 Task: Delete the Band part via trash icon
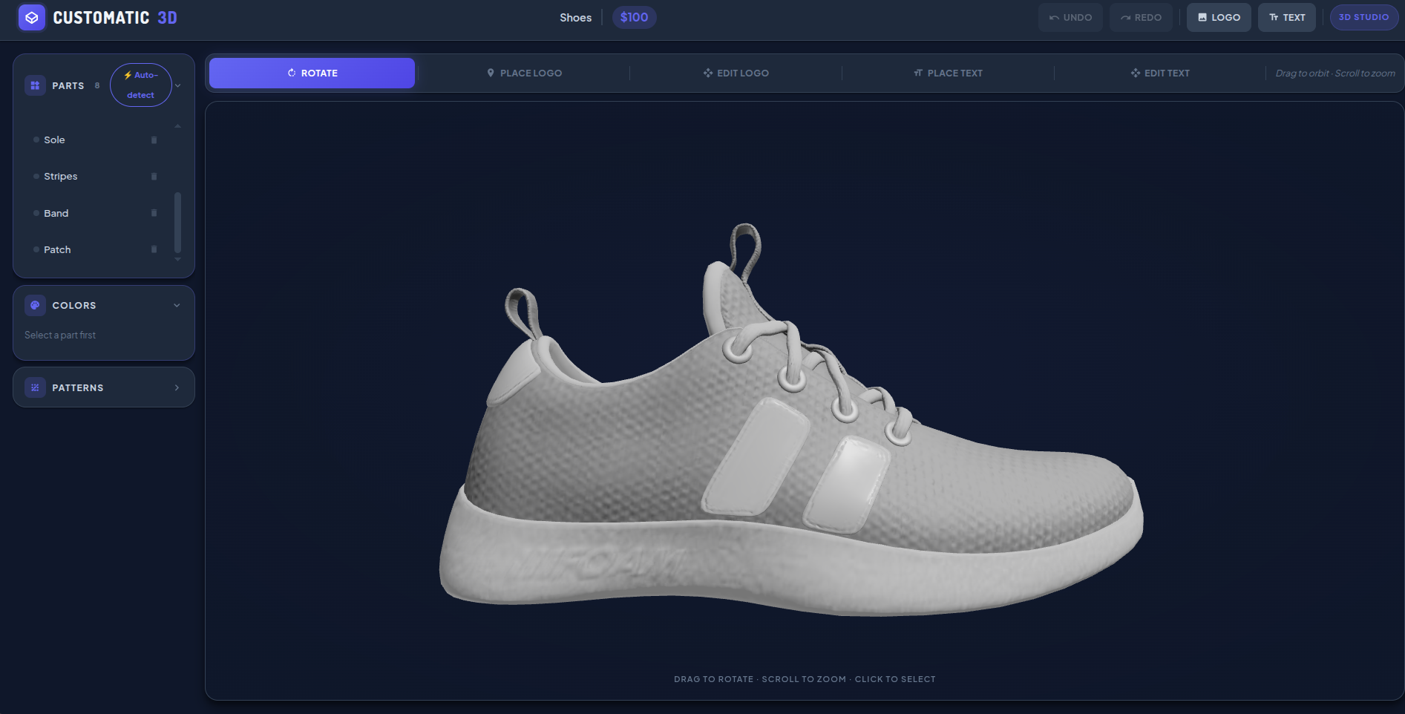[x=154, y=213]
